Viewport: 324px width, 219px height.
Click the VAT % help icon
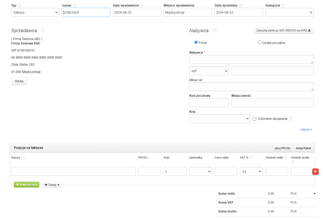pos(251,158)
